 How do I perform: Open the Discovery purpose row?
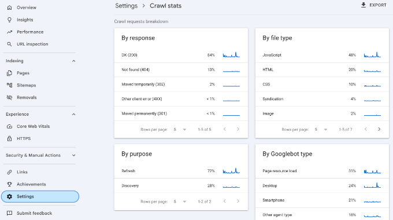tap(181, 185)
